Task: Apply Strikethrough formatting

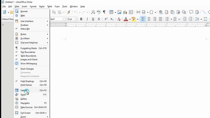Action: click(99, 19)
